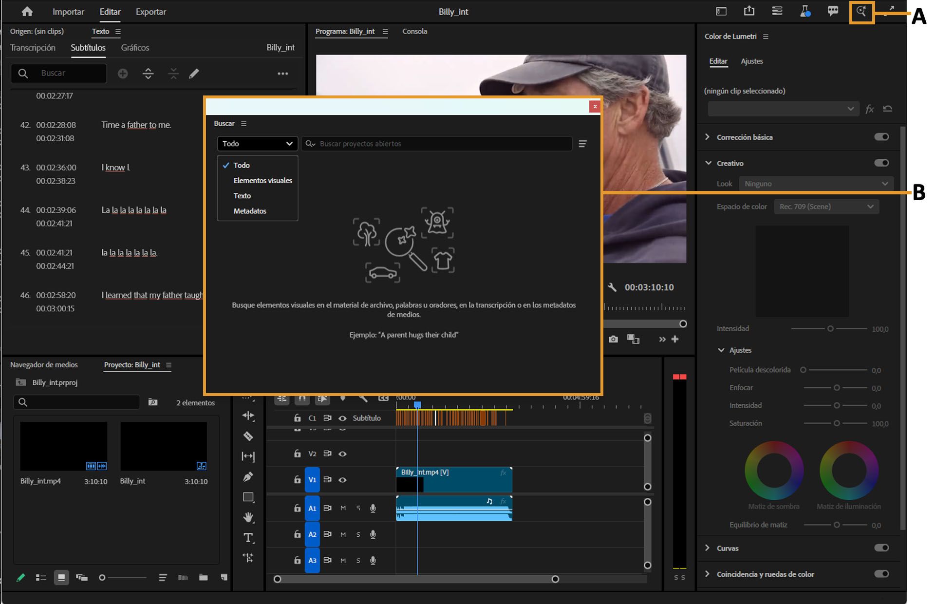Click the Saturación slider handle
This screenshot has width=935, height=604.
[x=837, y=423]
